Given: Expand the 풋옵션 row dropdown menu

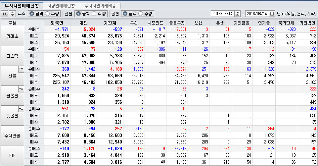Looking at the screenshot, I should pyautogui.click(x=21, y=109).
